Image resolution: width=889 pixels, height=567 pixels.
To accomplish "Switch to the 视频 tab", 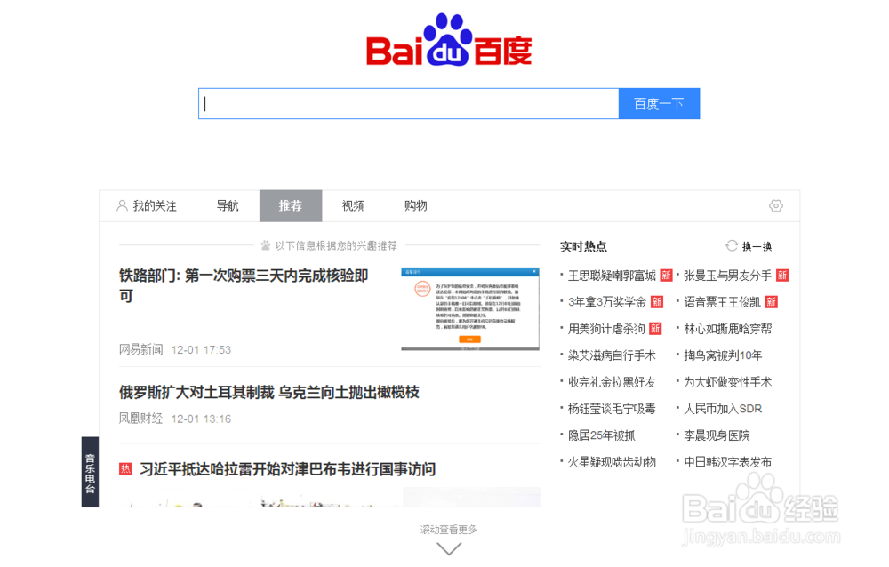I will 353,206.
